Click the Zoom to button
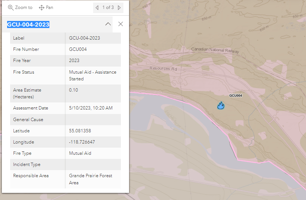The width and height of the screenshot is (306, 200). [20, 7]
